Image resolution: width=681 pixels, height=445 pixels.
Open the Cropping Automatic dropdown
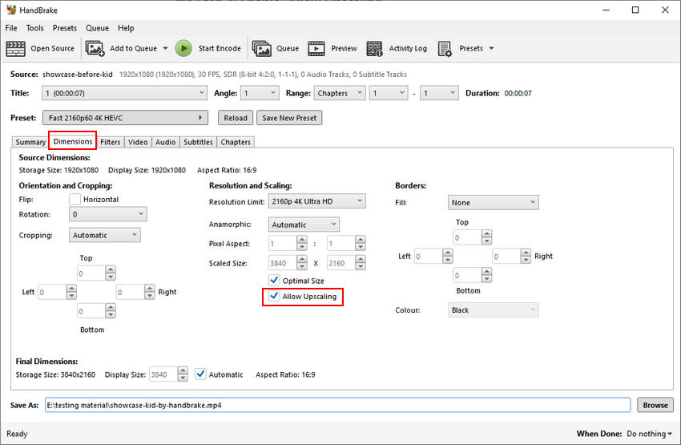pos(105,235)
